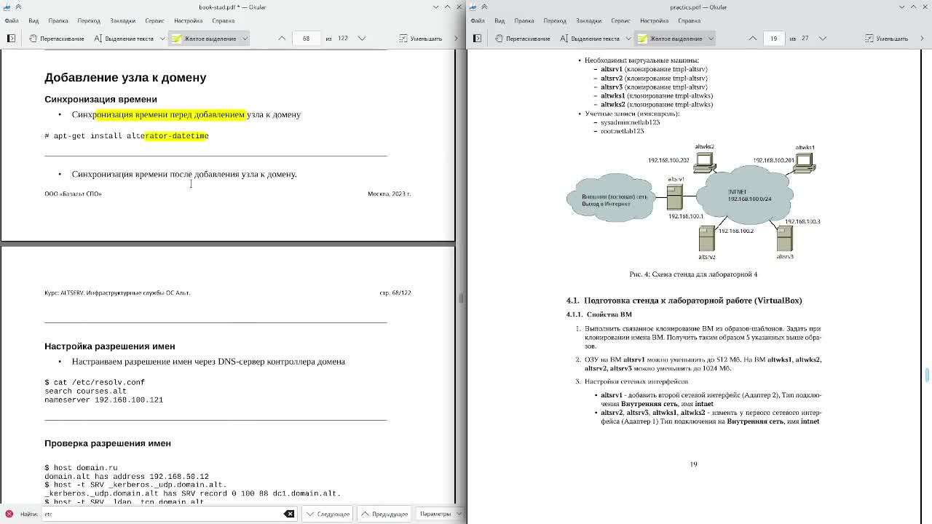Open Вид menu in book-stud.pdf window
Image resolution: width=932 pixels, height=524 pixels.
point(33,20)
